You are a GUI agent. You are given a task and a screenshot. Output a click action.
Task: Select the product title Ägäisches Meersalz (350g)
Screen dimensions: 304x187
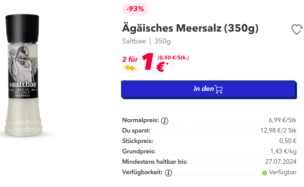(190, 28)
